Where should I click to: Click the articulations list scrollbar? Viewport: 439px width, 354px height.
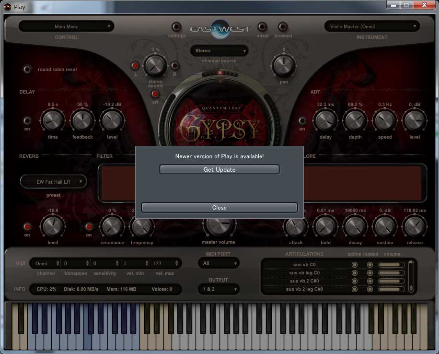[411, 276]
